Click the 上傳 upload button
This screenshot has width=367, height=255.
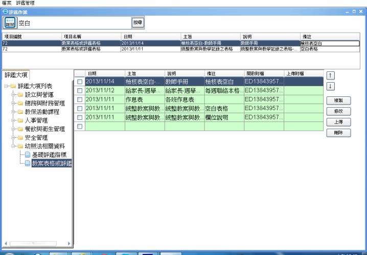point(338,122)
